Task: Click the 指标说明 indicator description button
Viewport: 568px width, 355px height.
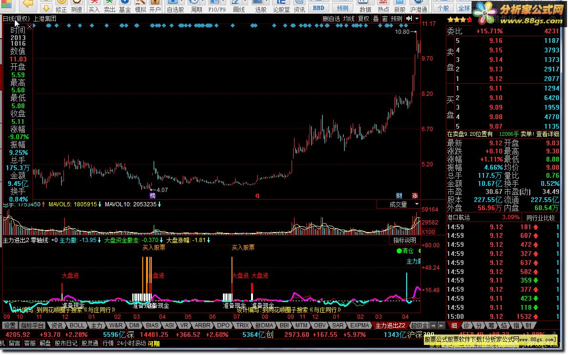Action: [x=405, y=241]
